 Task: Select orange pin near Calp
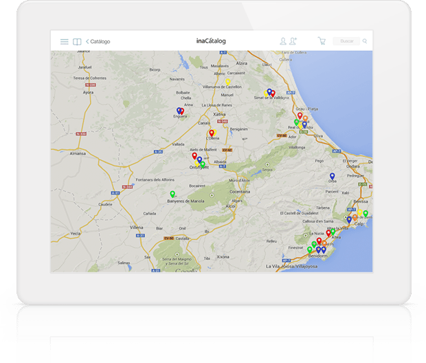pyautogui.click(x=355, y=217)
